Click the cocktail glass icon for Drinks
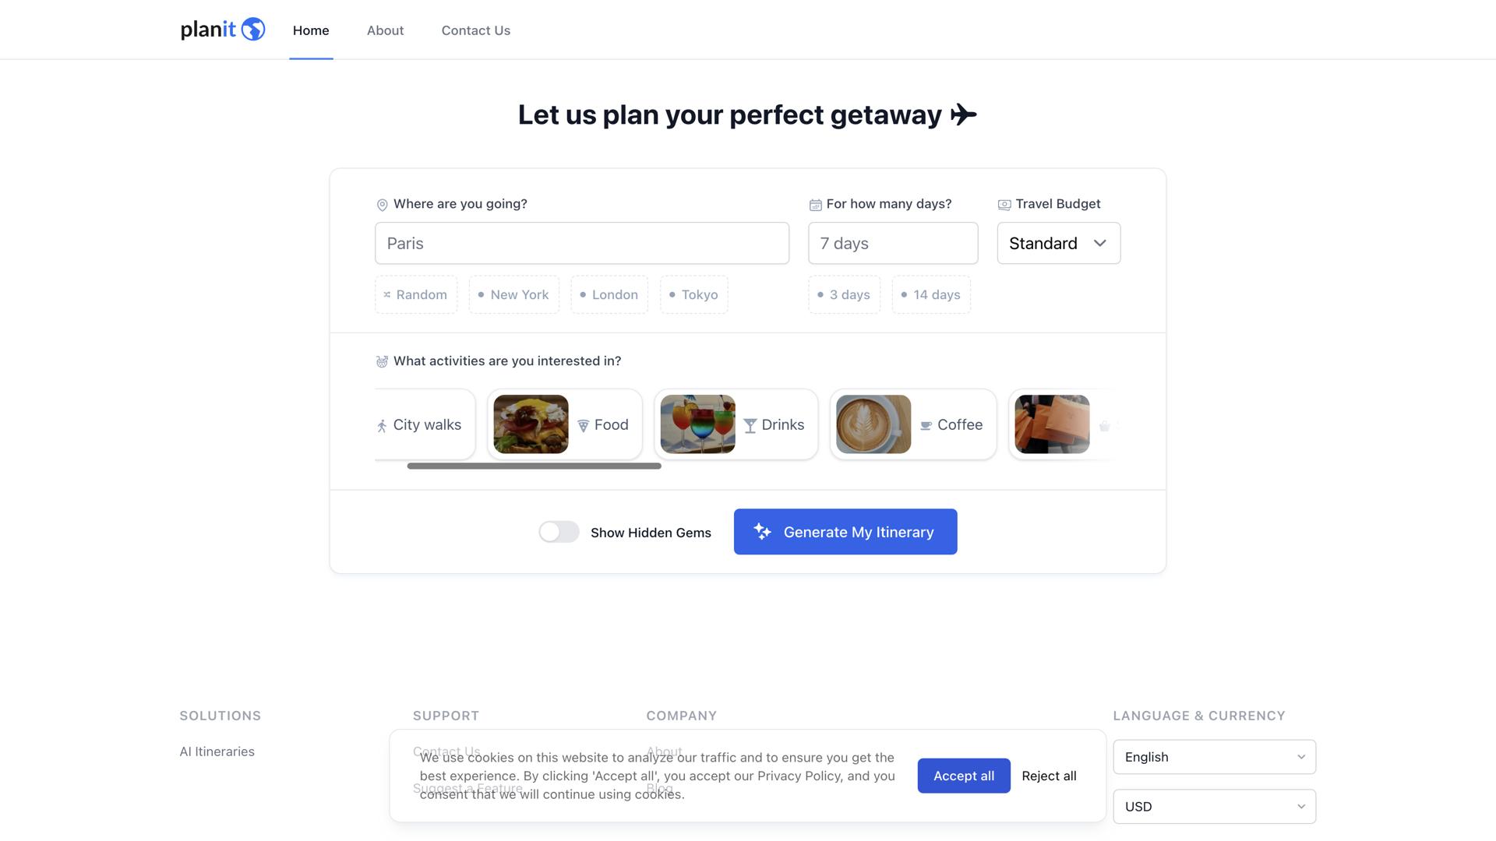The width and height of the screenshot is (1496, 841). tap(750, 425)
